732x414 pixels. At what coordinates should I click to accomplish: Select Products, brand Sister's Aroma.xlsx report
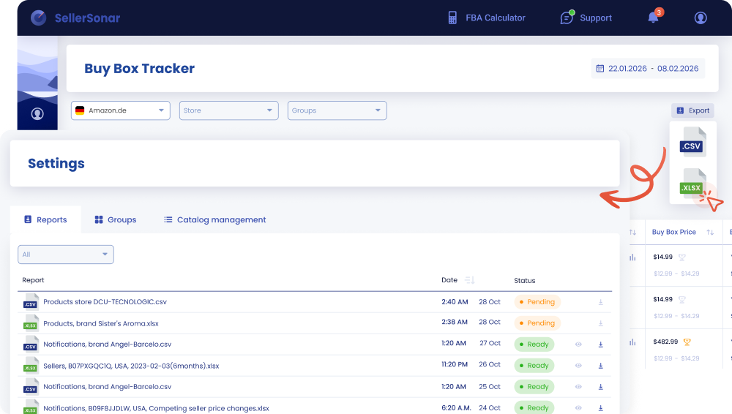pos(101,323)
